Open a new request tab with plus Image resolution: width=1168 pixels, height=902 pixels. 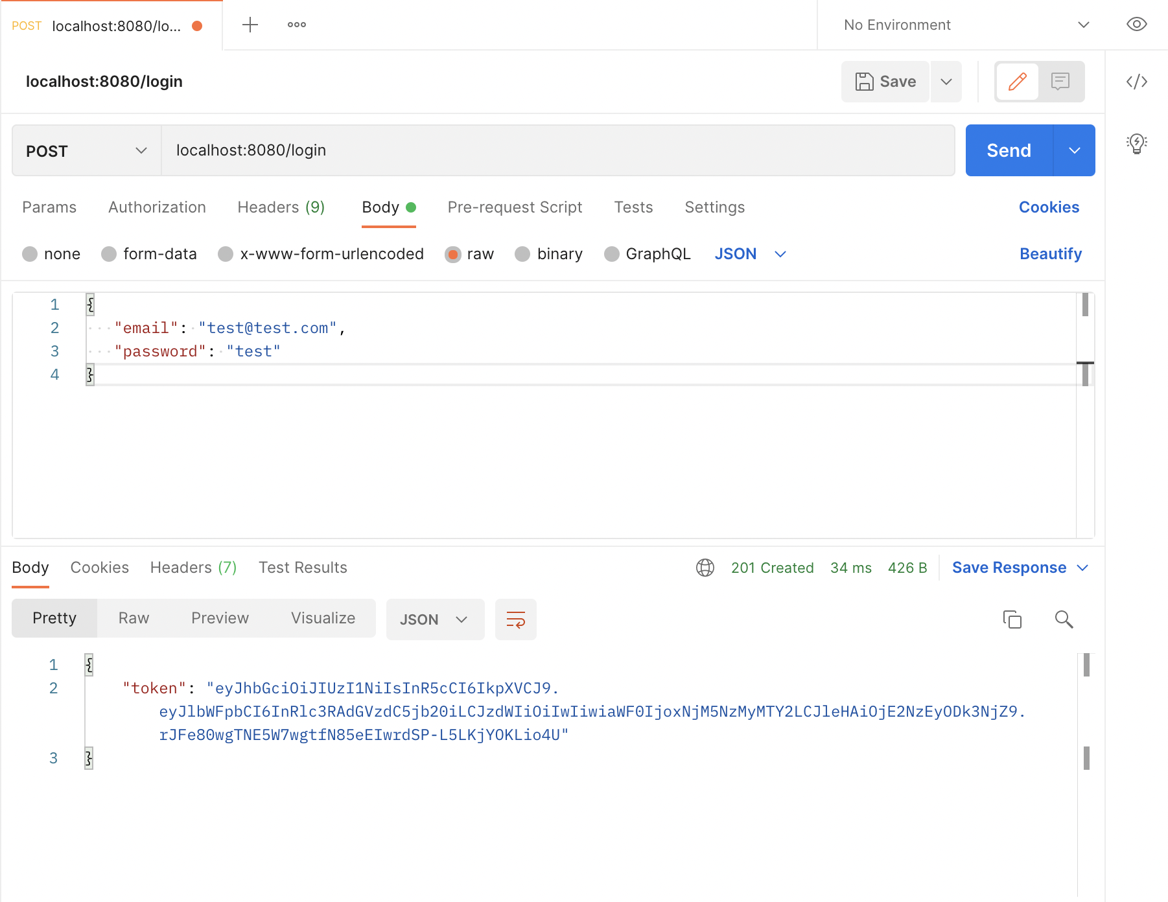click(x=250, y=24)
